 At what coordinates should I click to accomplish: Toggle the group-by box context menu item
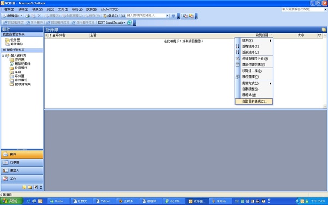[254, 65]
